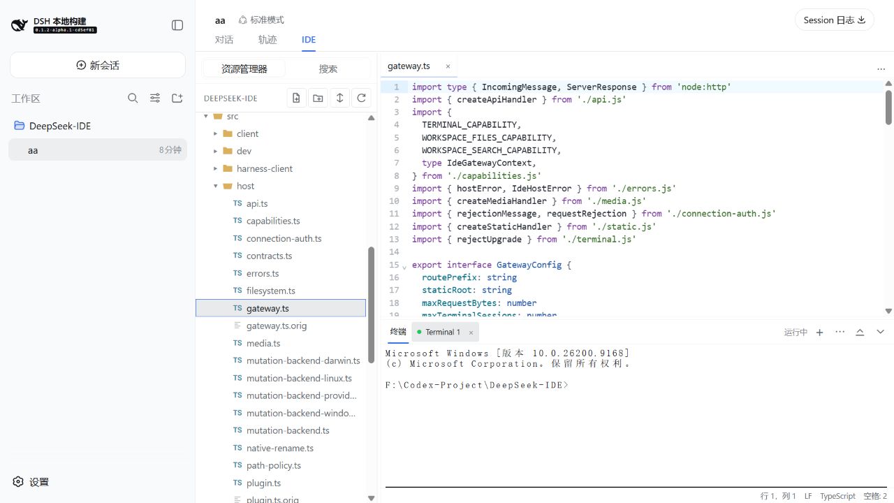Select the IDE tab
The height and width of the screenshot is (503, 894).
309,40
